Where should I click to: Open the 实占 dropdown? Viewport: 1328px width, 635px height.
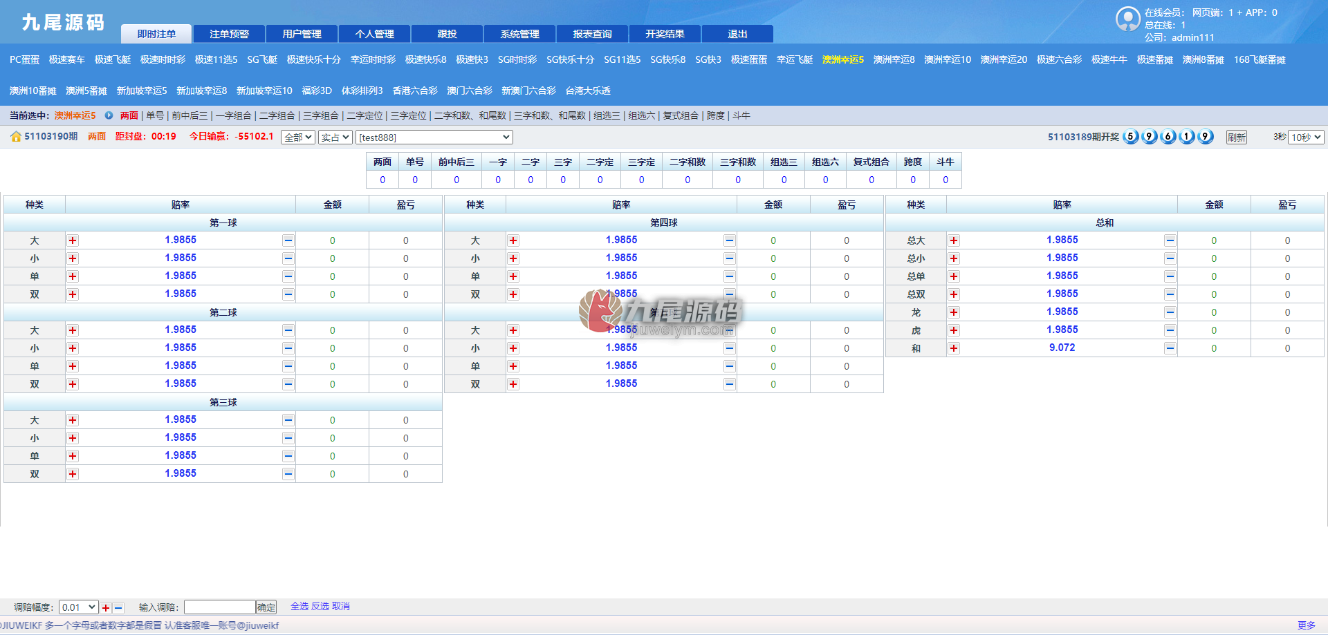click(x=335, y=138)
